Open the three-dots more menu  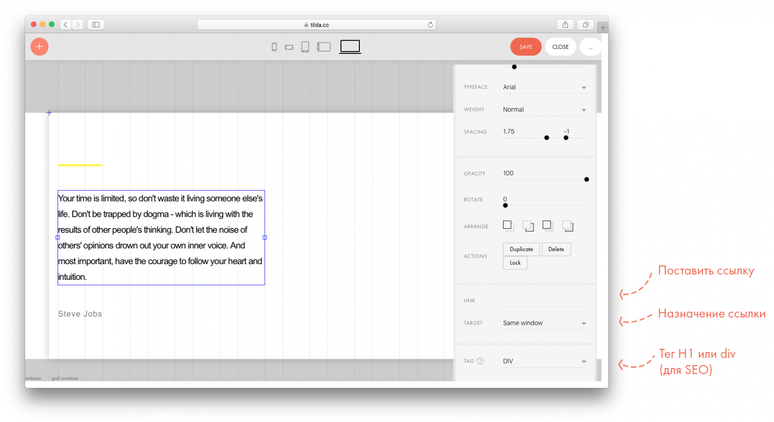coord(590,47)
